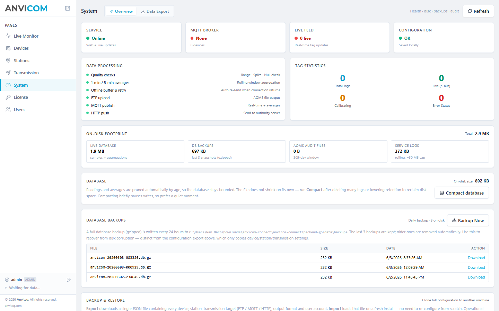Click the Backup Now upload icon
499x311 pixels.
[x=454, y=220]
